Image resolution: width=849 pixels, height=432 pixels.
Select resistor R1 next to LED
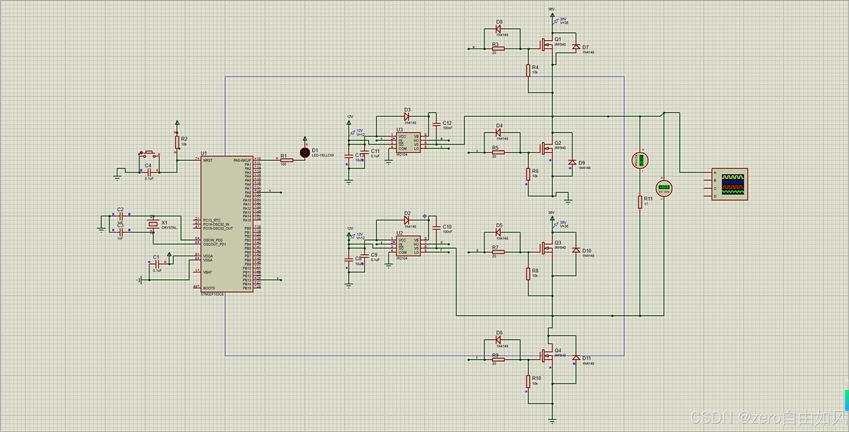[x=287, y=160]
